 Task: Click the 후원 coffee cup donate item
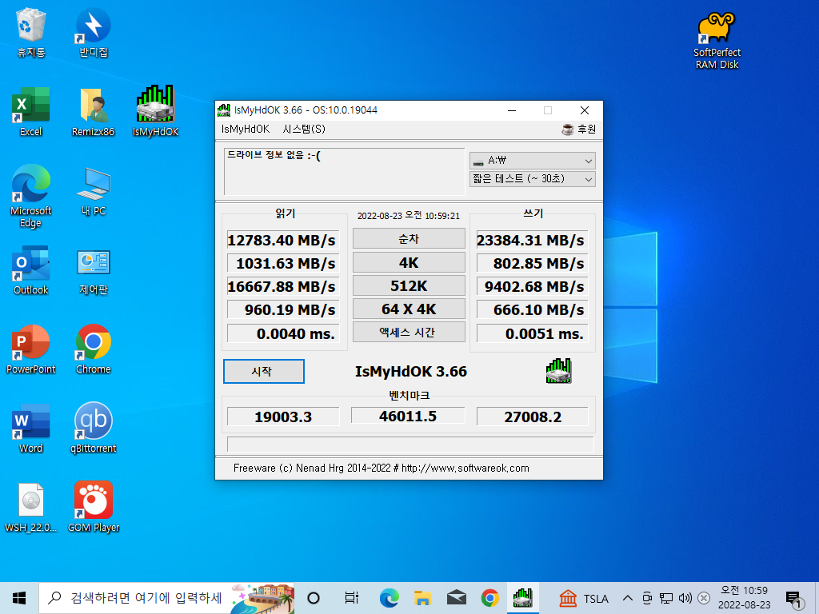point(579,129)
